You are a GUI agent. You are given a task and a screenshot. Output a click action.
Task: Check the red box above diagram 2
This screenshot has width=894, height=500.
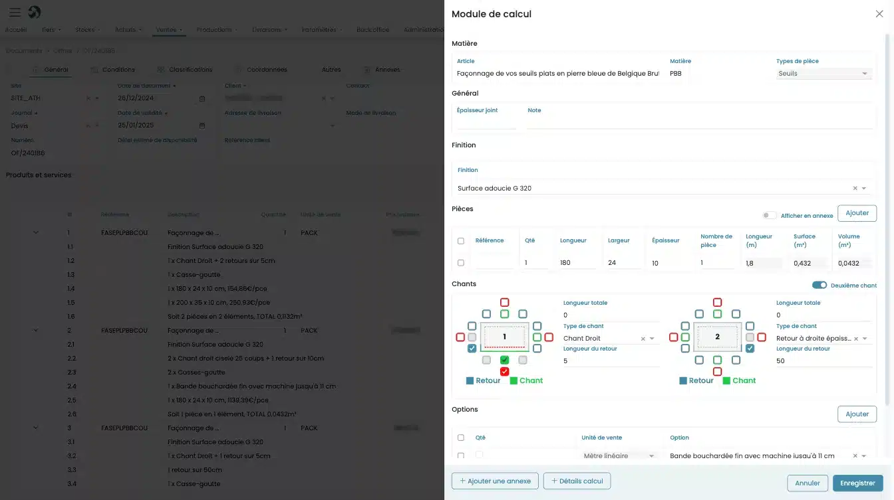click(x=717, y=303)
